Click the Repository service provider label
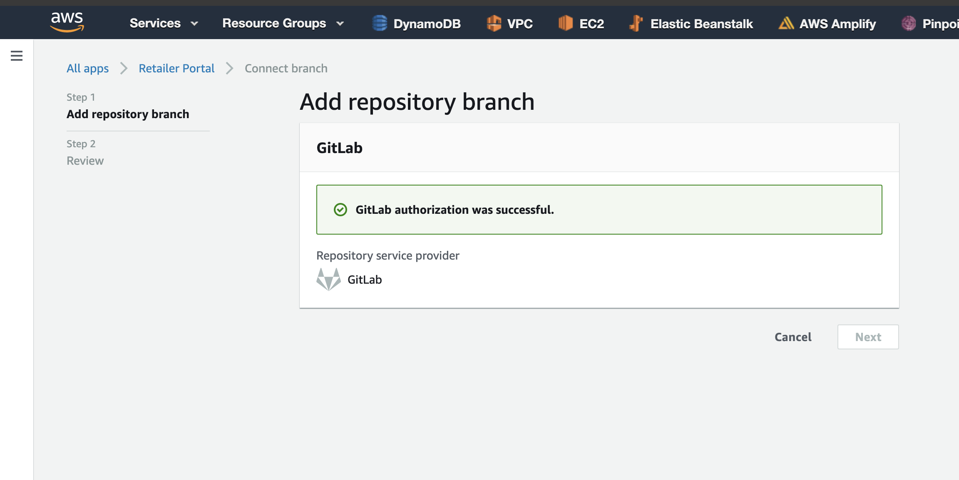The height and width of the screenshot is (480, 959). [388, 255]
